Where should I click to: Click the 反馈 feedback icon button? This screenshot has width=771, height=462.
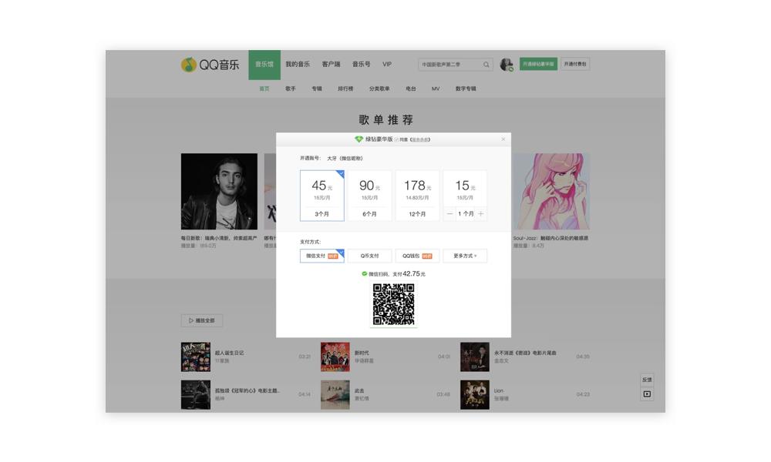pos(647,380)
